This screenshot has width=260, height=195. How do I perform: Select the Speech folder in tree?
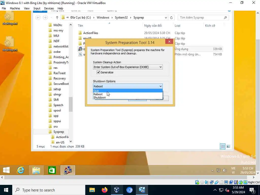58,105
